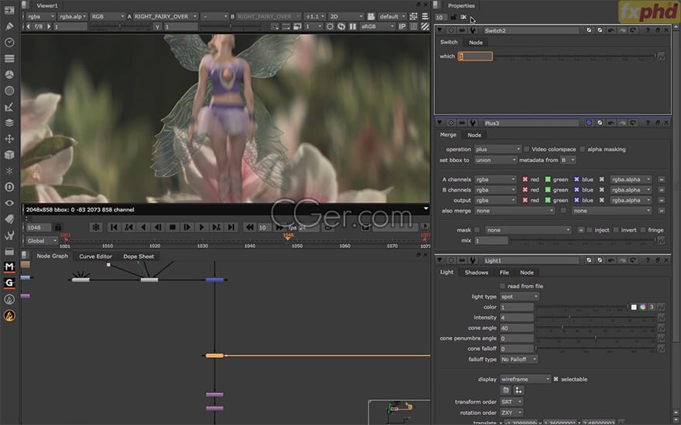Open the viewer 2D view mode dropdown
This screenshot has width=681, height=425.
point(346,16)
